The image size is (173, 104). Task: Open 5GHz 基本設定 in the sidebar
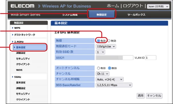21,82
